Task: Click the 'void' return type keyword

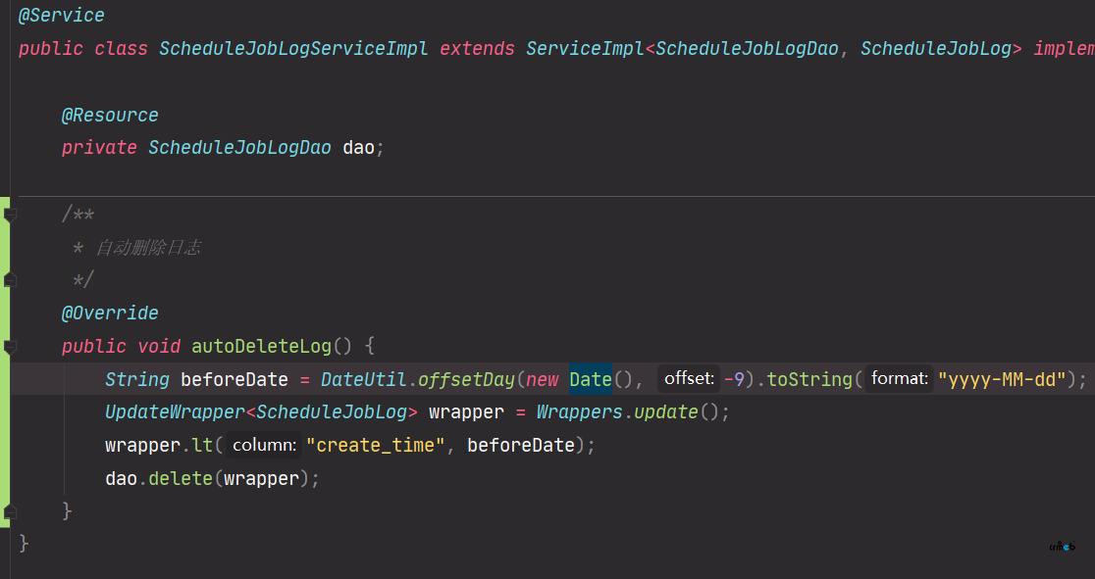Action: (159, 346)
